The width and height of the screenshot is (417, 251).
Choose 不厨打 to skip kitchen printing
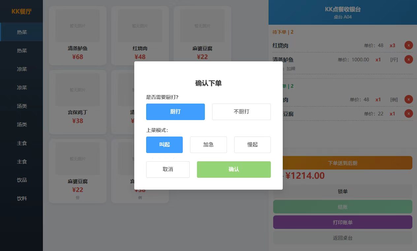(241, 112)
